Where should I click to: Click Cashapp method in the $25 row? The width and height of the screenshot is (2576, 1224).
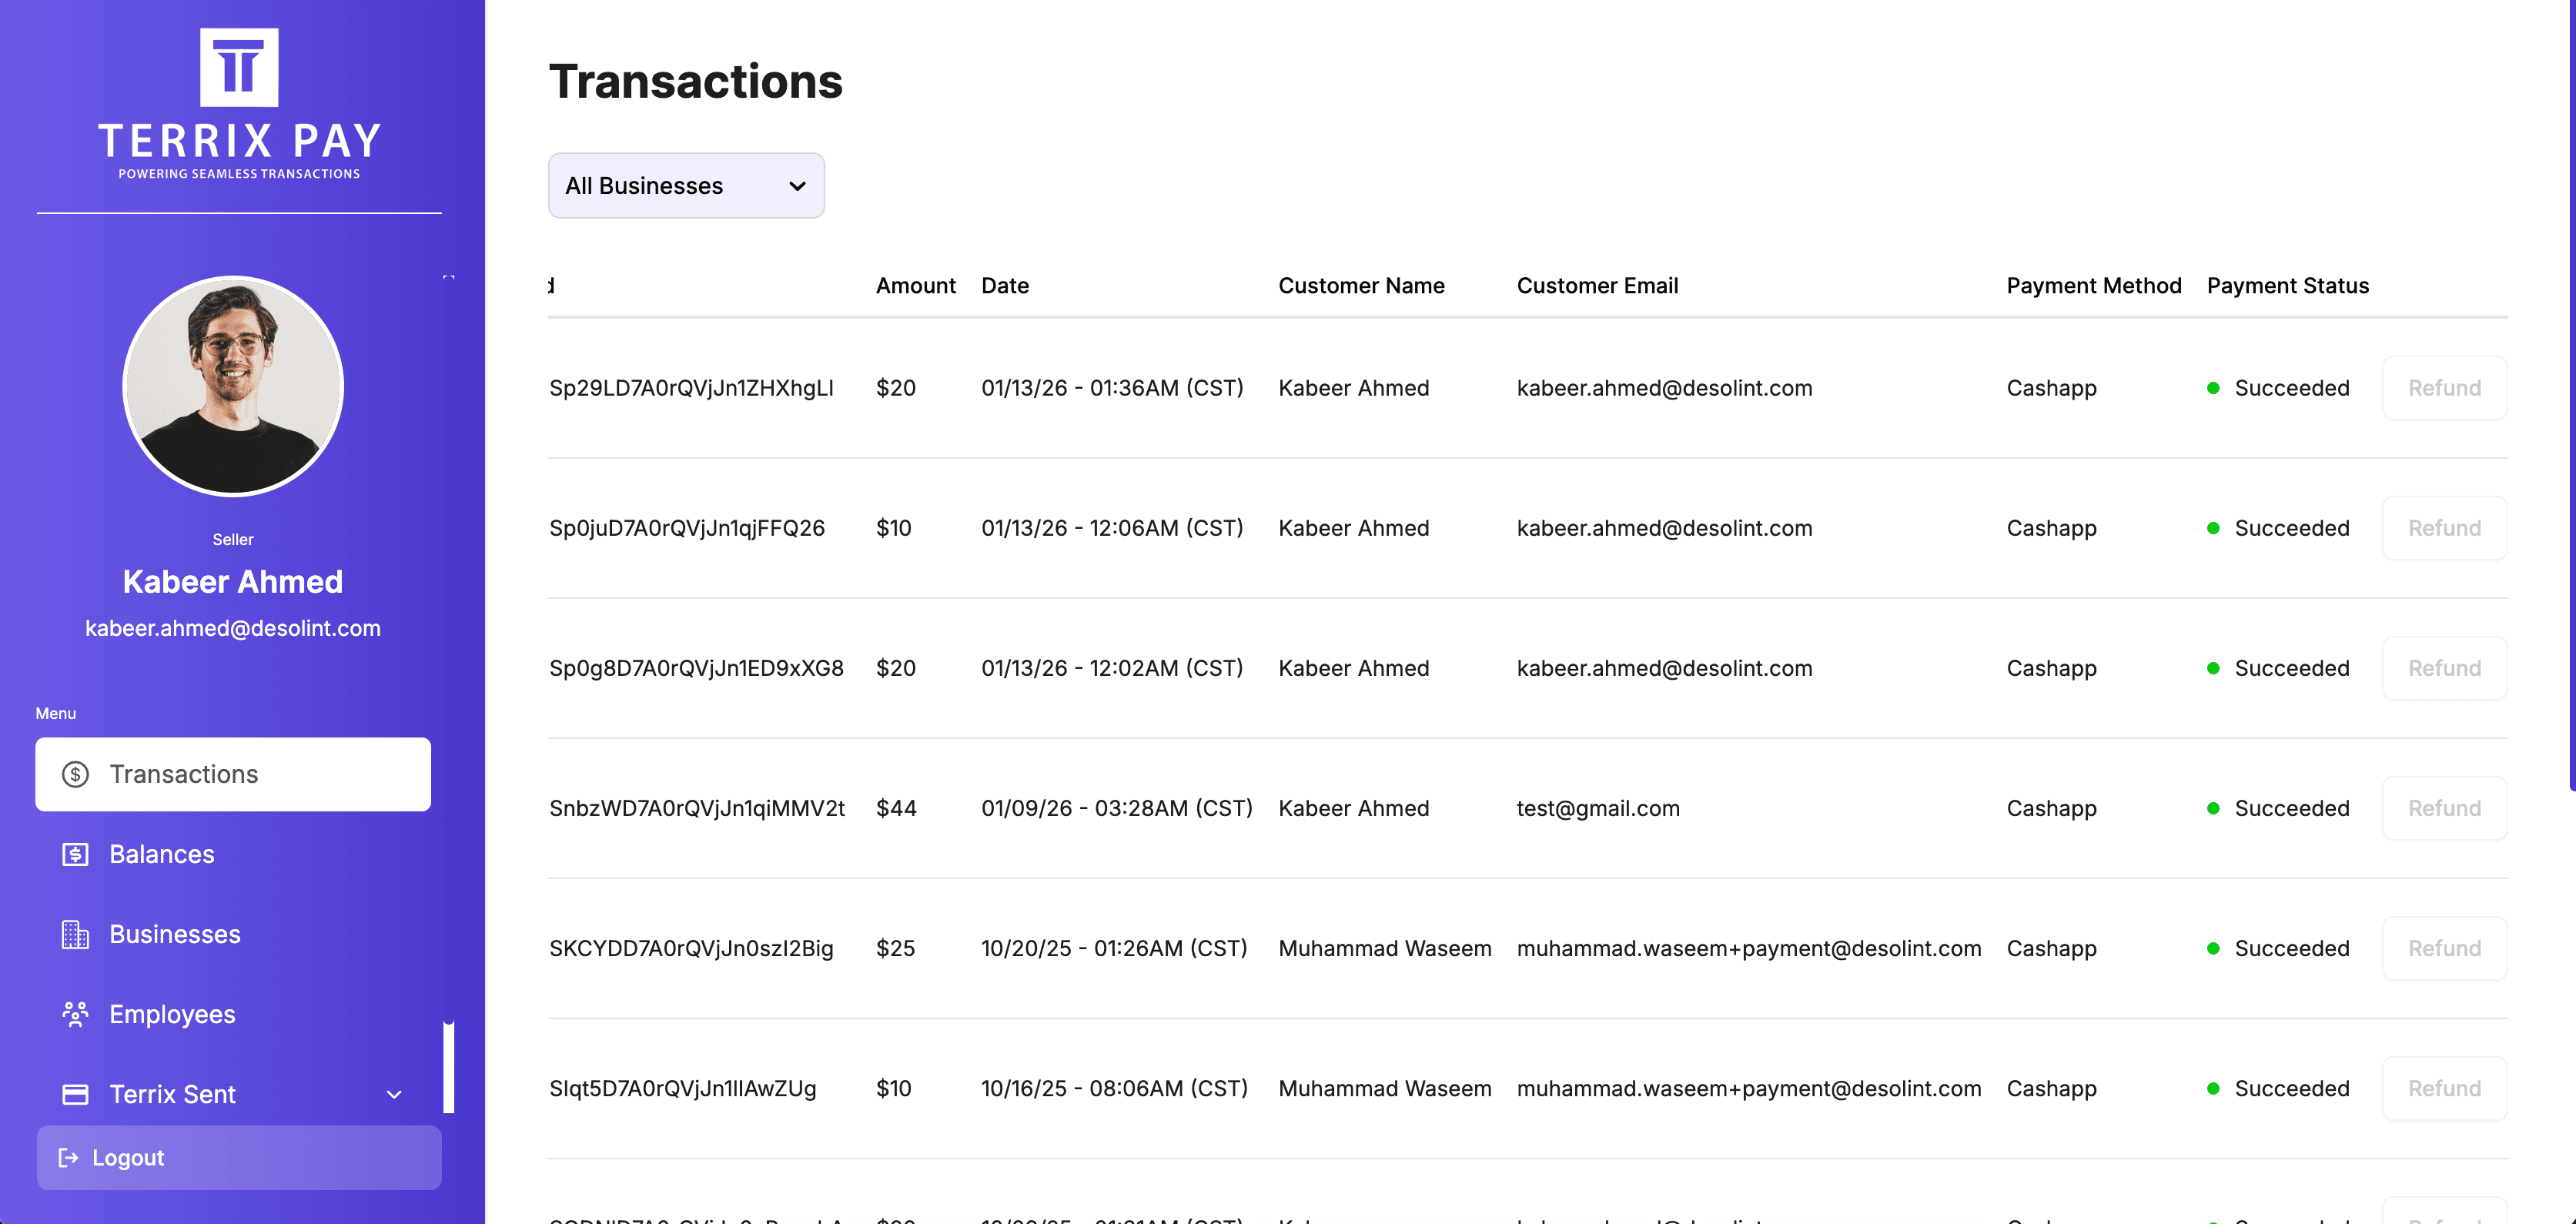click(x=2051, y=948)
